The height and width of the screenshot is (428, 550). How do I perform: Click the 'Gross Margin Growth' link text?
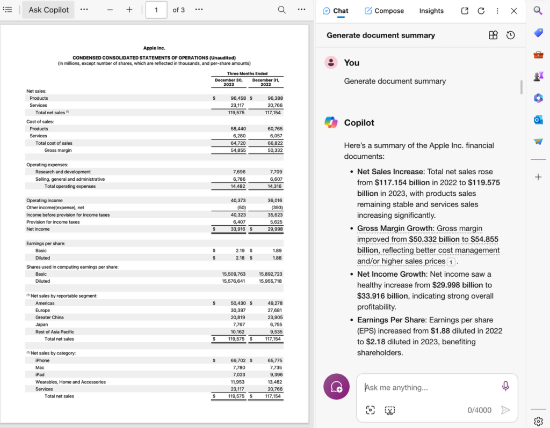coord(395,228)
